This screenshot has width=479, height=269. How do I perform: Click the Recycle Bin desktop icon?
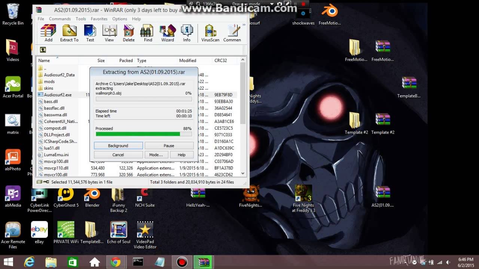coord(13,14)
